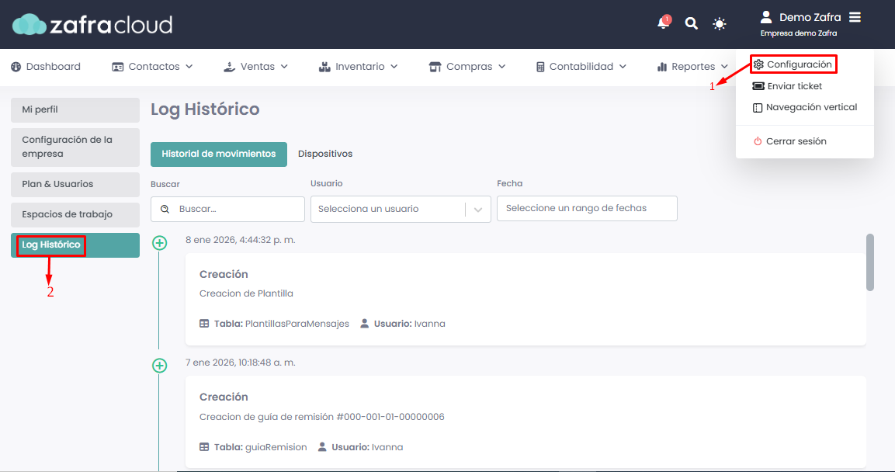Click table icon next to PlantillasParaMensajes
This screenshot has height=472, width=895.
click(204, 324)
